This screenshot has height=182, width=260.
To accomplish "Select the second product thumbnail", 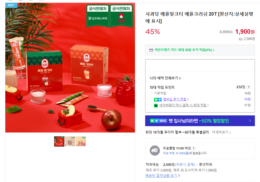I will click(x=70, y=141).
